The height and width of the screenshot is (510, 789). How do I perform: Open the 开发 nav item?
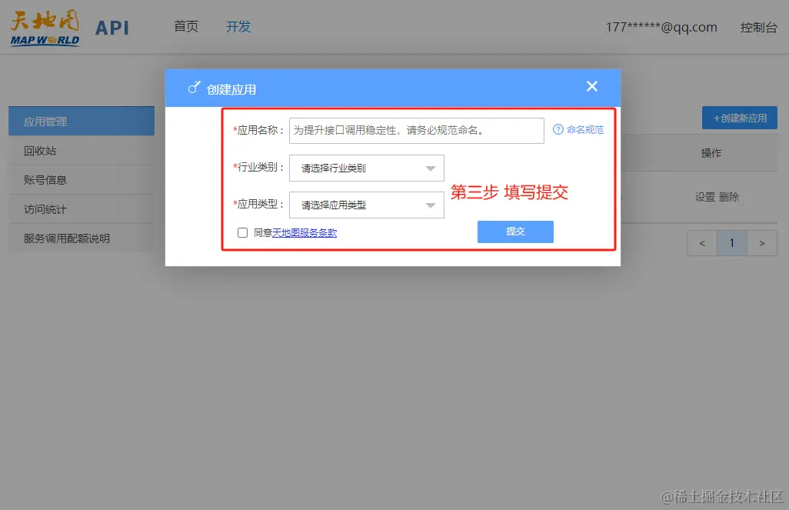point(238,27)
